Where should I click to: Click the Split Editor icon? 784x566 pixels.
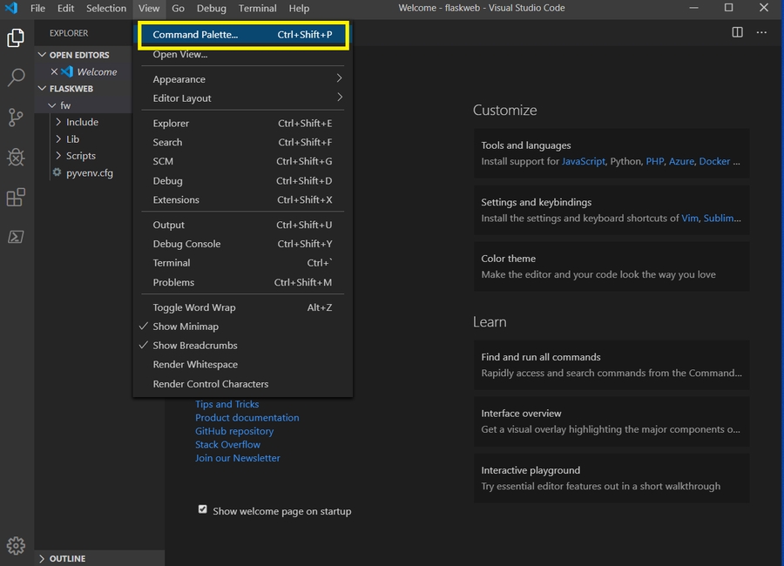[x=737, y=32]
